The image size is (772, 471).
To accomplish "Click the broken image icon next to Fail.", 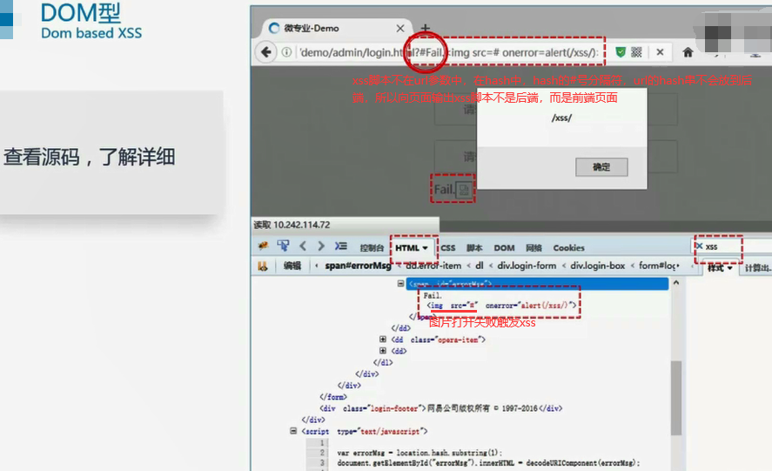I will pos(464,189).
